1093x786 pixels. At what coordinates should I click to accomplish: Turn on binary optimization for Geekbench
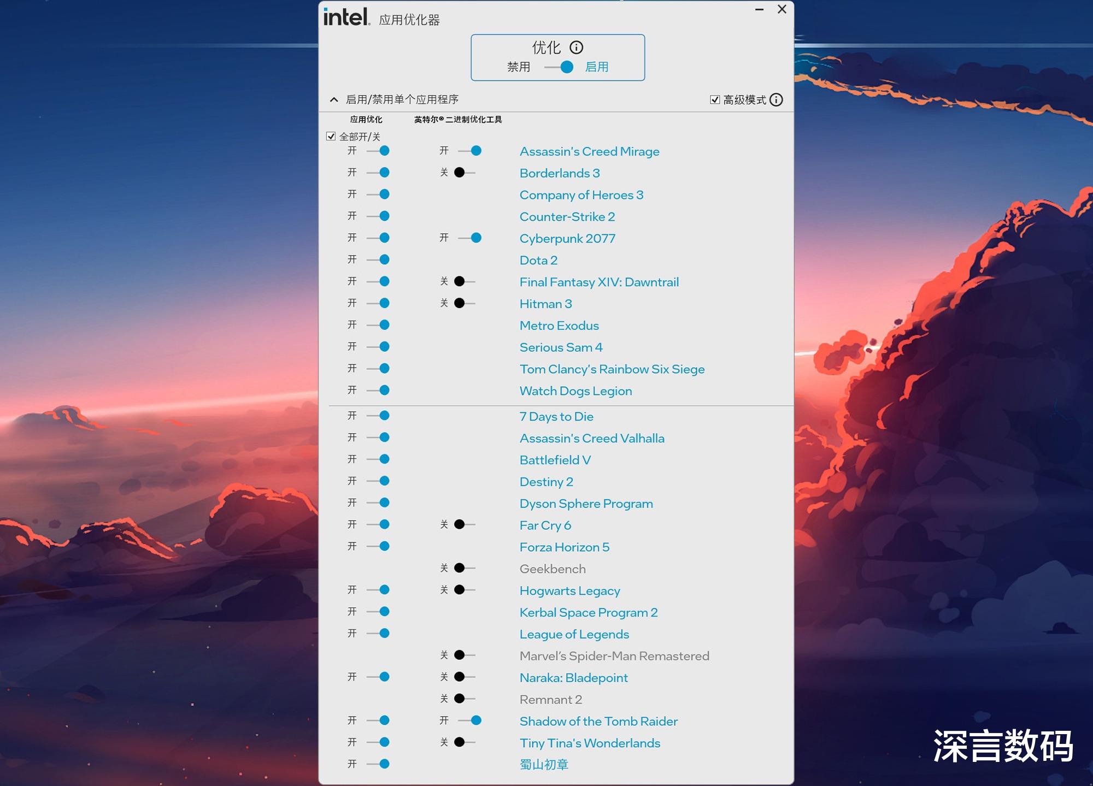tap(465, 568)
